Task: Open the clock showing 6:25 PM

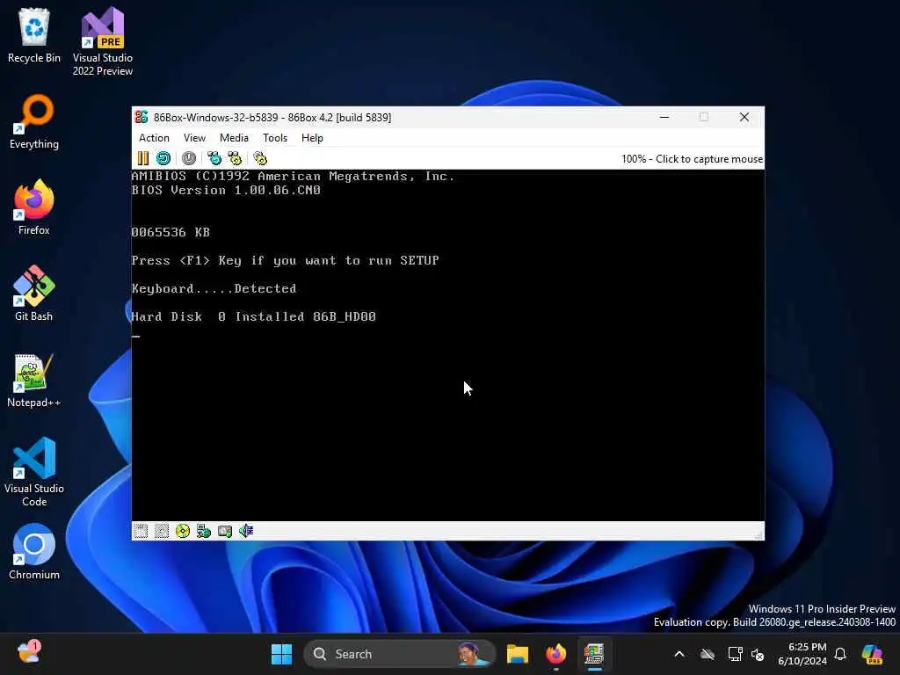Action: coord(802,654)
